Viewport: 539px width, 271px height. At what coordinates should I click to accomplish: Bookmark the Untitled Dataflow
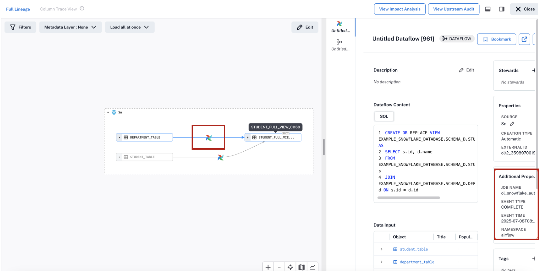tap(497, 39)
